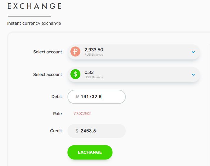210x166 pixels.
Task: Click the exchange rate value 77.8292
Action: pyautogui.click(x=82, y=114)
